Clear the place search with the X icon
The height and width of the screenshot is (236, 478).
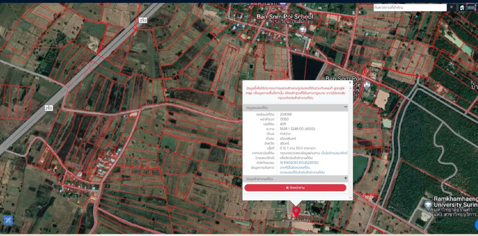(x=451, y=7)
